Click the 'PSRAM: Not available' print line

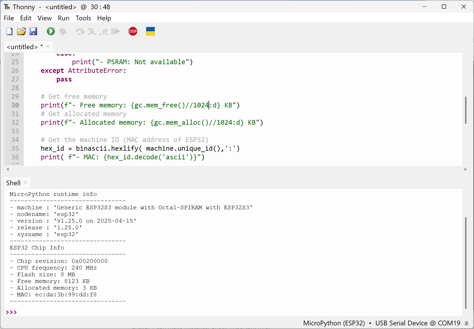coord(132,62)
